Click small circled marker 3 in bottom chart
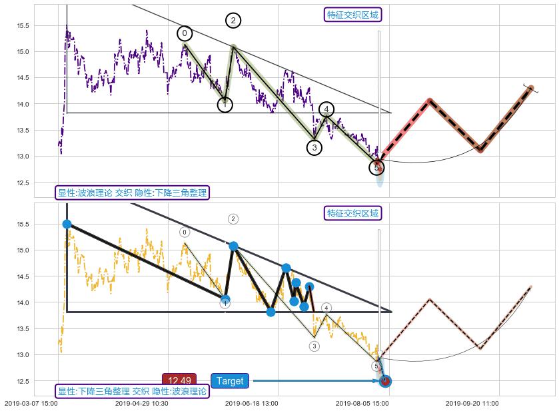Image resolution: width=559 pixels, height=411 pixels. (314, 346)
